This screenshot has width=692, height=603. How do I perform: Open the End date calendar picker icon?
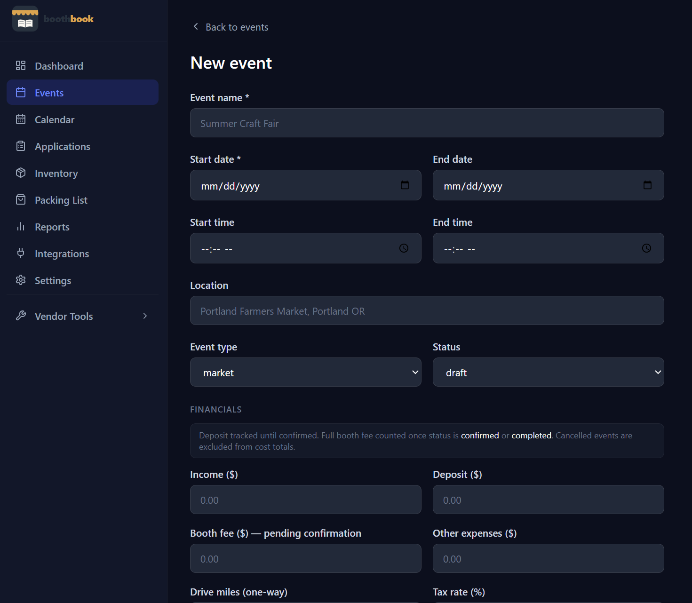tap(647, 185)
